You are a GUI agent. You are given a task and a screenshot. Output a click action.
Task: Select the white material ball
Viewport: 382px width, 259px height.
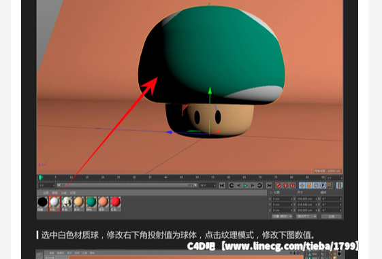(54, 204)
